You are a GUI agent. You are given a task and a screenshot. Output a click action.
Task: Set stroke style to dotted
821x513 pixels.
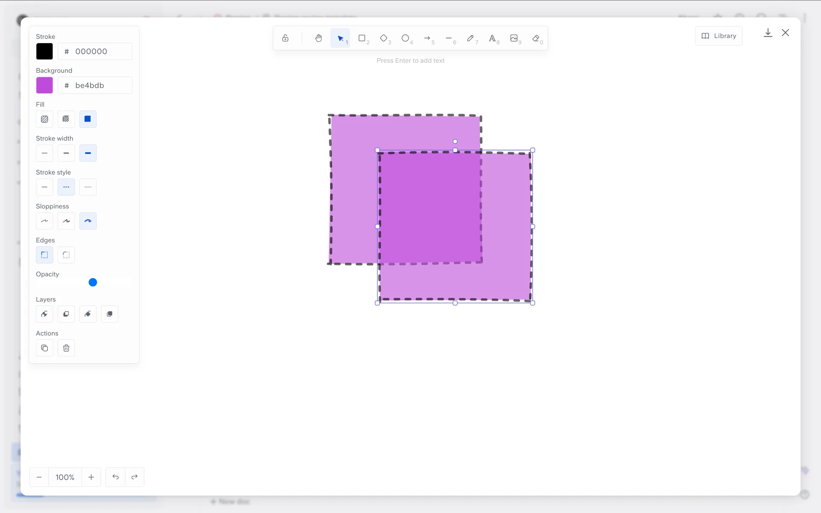88,187
